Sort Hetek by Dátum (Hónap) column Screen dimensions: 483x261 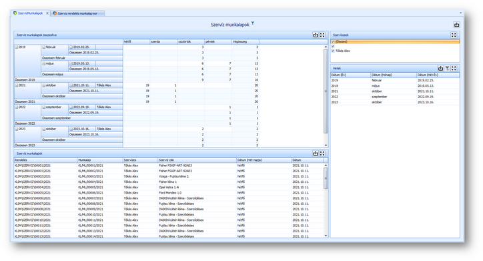394,75
